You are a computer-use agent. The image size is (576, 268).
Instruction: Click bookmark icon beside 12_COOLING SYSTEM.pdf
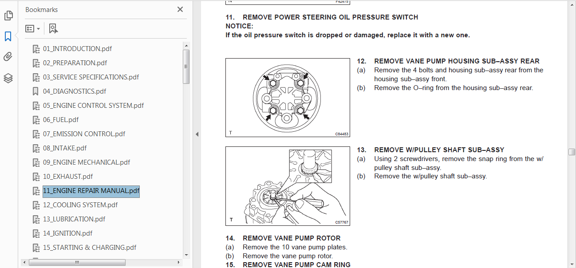pos(36,205)
